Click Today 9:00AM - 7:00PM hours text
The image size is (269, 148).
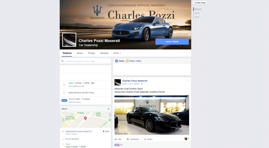click(75, 147)
